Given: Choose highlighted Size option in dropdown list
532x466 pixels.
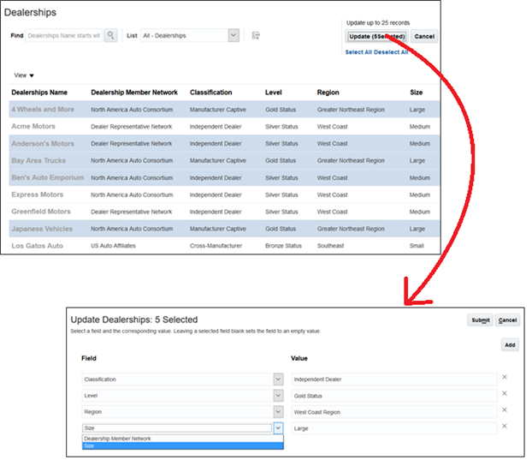Looking at the screenshot, I should click(x=182, y=446).
